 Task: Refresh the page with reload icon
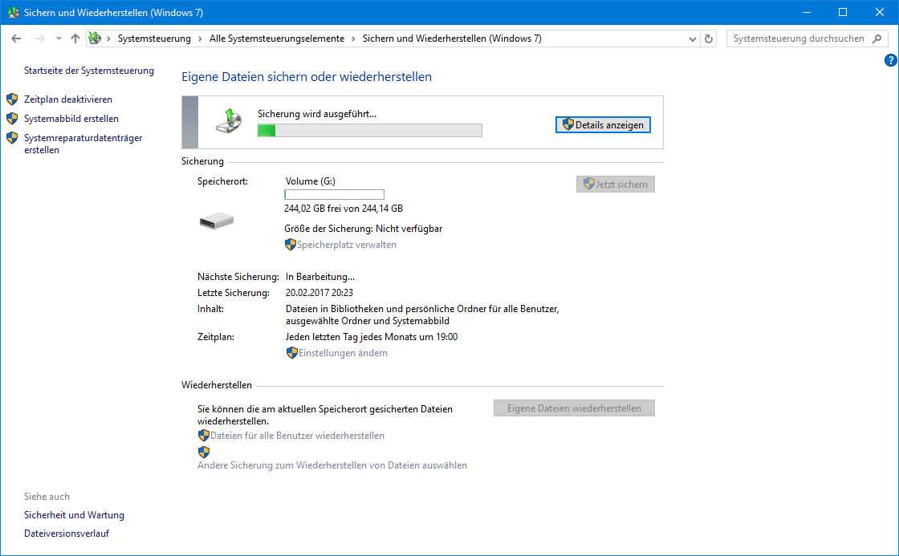709,39
